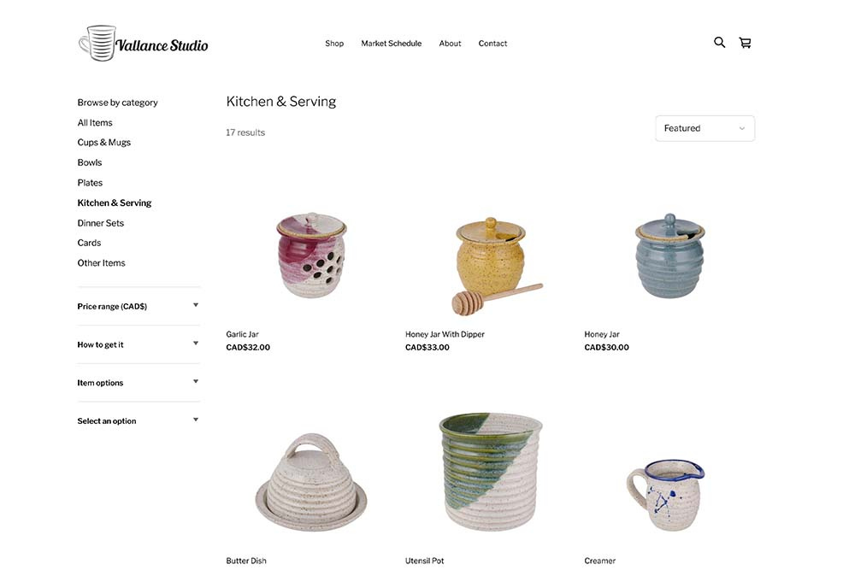Open the shopping cart icon

[x=745, y=43]
